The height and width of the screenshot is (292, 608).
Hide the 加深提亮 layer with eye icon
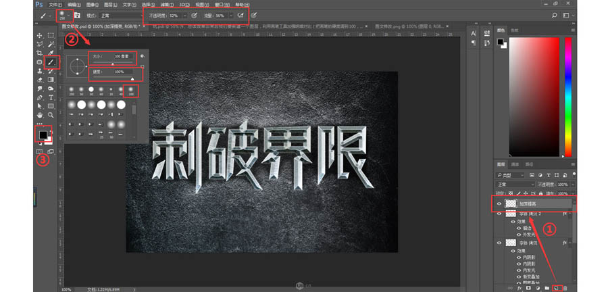499,203
